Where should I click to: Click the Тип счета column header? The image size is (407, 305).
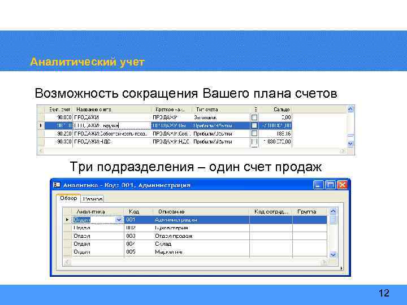221,110
